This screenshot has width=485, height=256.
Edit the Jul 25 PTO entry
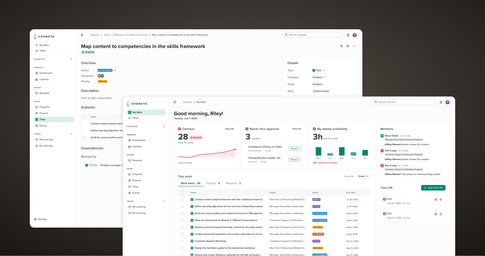tap(436, 200)
